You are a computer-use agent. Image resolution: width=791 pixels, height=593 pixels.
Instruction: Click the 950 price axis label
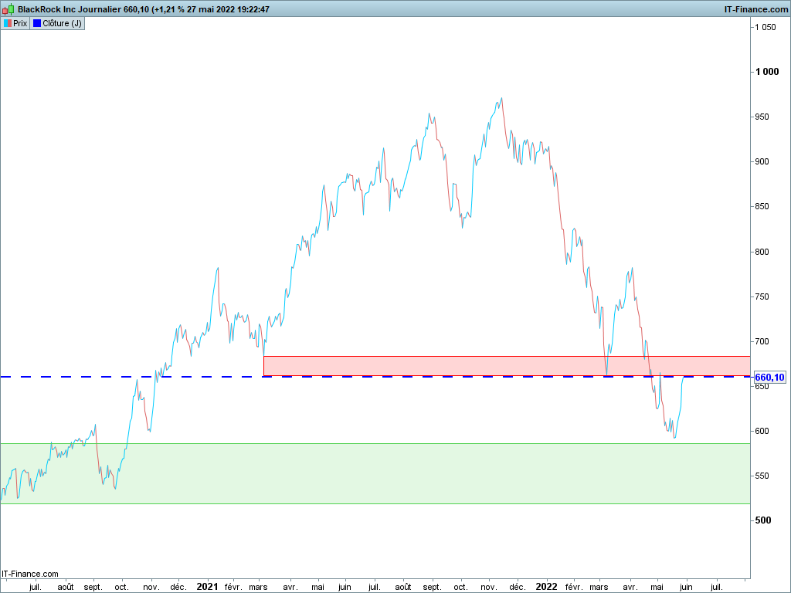(x=762, y=117)
